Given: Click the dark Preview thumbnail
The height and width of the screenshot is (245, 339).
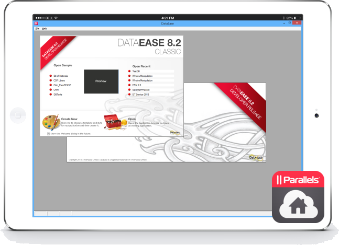Looking at the screenshot, I should (x=101, y=81).
